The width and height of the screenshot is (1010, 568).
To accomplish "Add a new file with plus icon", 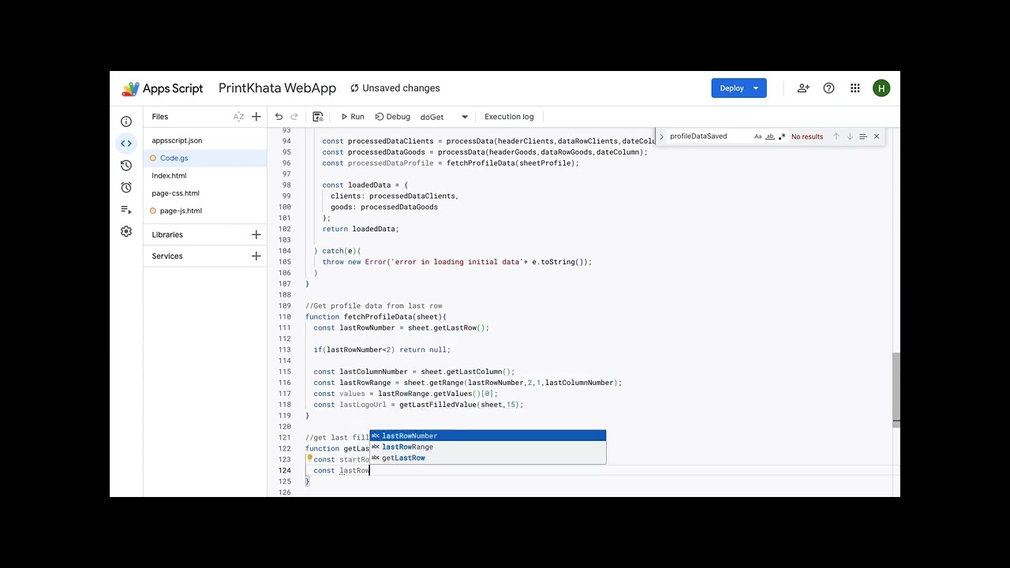I will 256,117.
